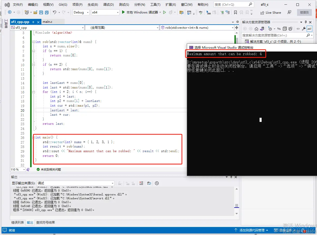Open the 工具(T) menu
Screen dimensions: 317x235
coord(155,5)
